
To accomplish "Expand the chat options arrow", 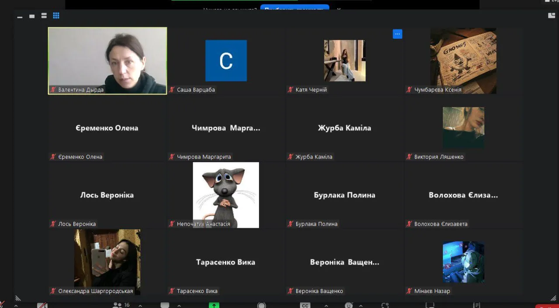I will coord(179,306).
